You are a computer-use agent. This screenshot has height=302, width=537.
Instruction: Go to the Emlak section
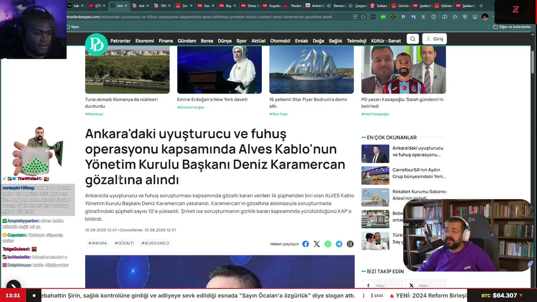coord(302,41)
